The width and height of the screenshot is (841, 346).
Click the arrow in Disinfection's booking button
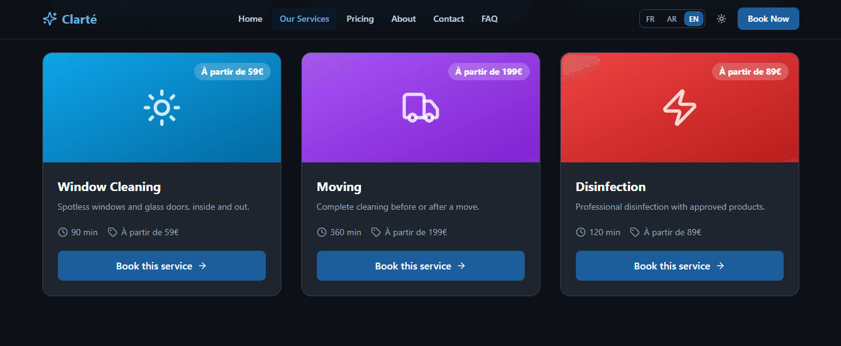(x=720, y=266)
